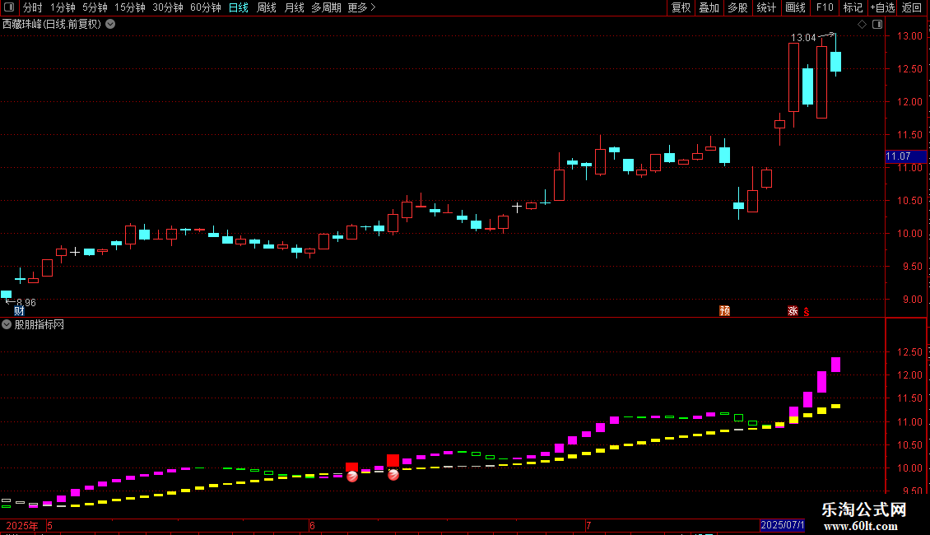Image resolution: width=930 pixels, height=535 pixels.
Task: Click the second red ball signal marker
Action: click(x=393, y=474)
